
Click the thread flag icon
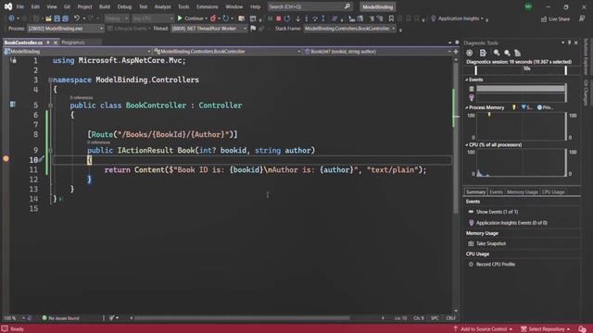coord(253,29)
